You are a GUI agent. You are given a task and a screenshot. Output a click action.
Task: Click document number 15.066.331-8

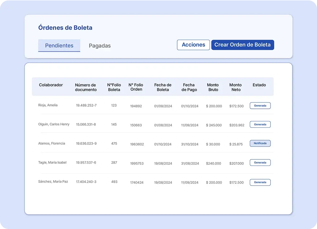point(86,124)
